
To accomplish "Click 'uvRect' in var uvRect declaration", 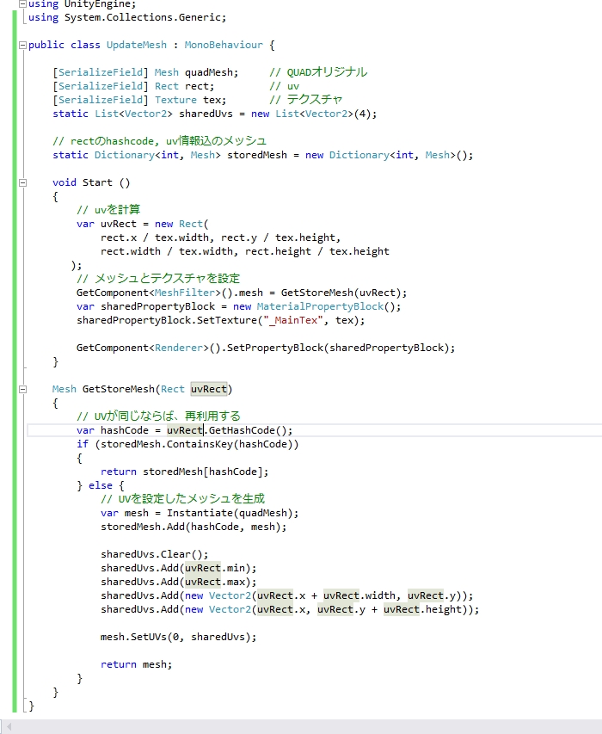I will (x=119, y=224).
